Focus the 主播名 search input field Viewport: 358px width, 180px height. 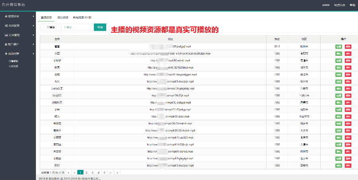tap(78, 27)
